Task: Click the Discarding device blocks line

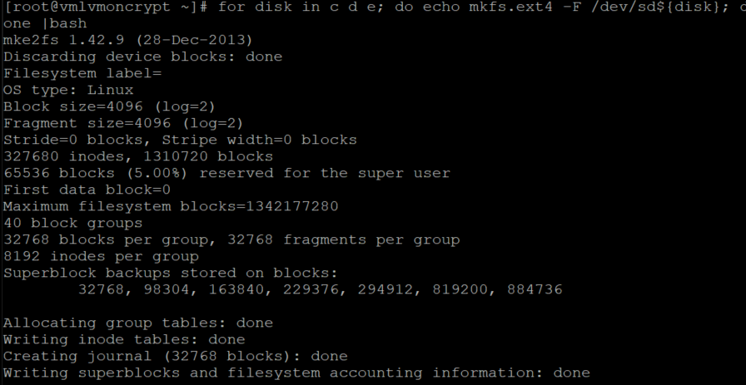Action: [x=142, y=57]
